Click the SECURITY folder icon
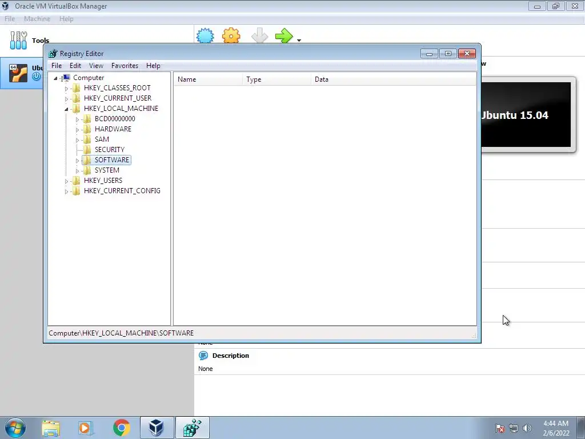The height and width of the screenshot is (439, 585). tap(87, 149)
